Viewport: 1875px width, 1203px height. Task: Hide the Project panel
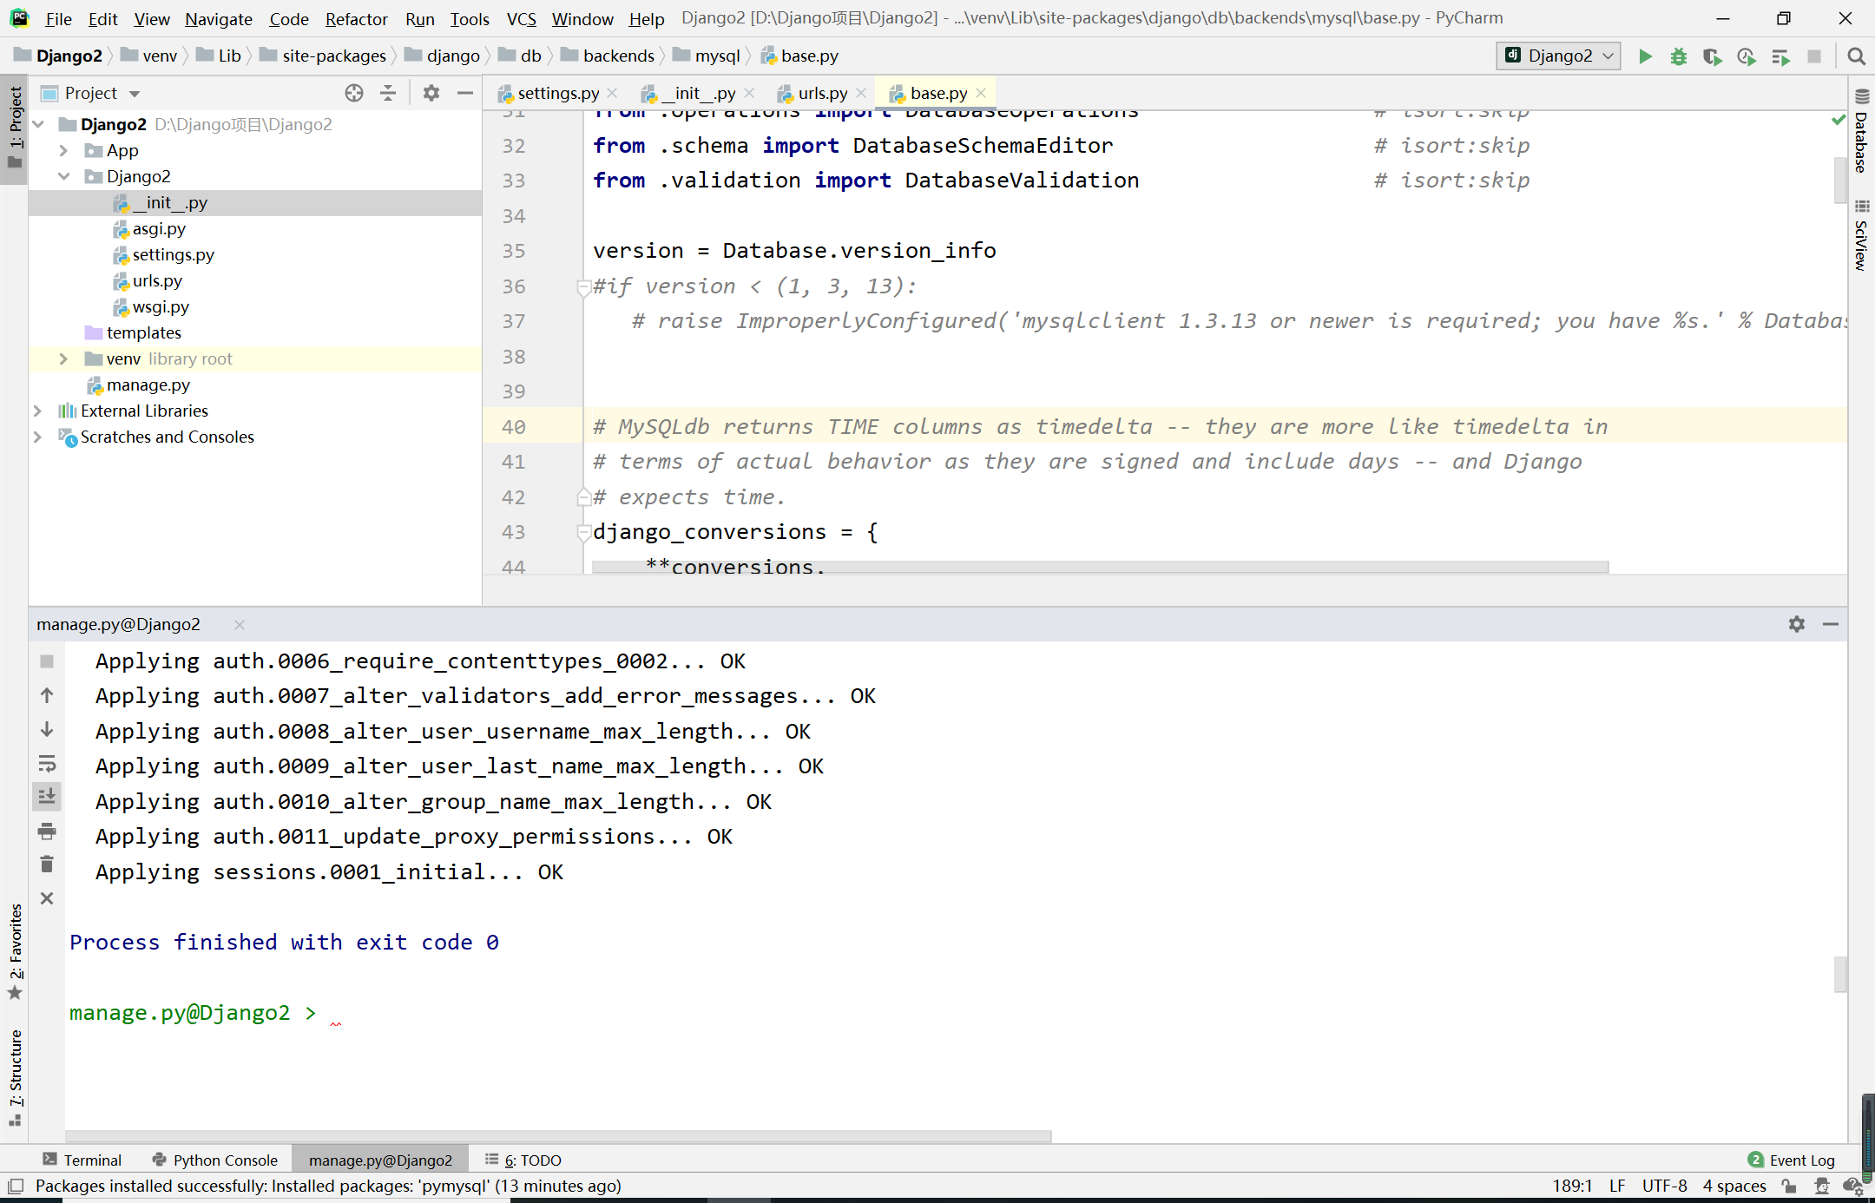pos(465,93)
